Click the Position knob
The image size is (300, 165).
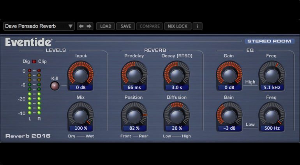[x=134, y=117]
